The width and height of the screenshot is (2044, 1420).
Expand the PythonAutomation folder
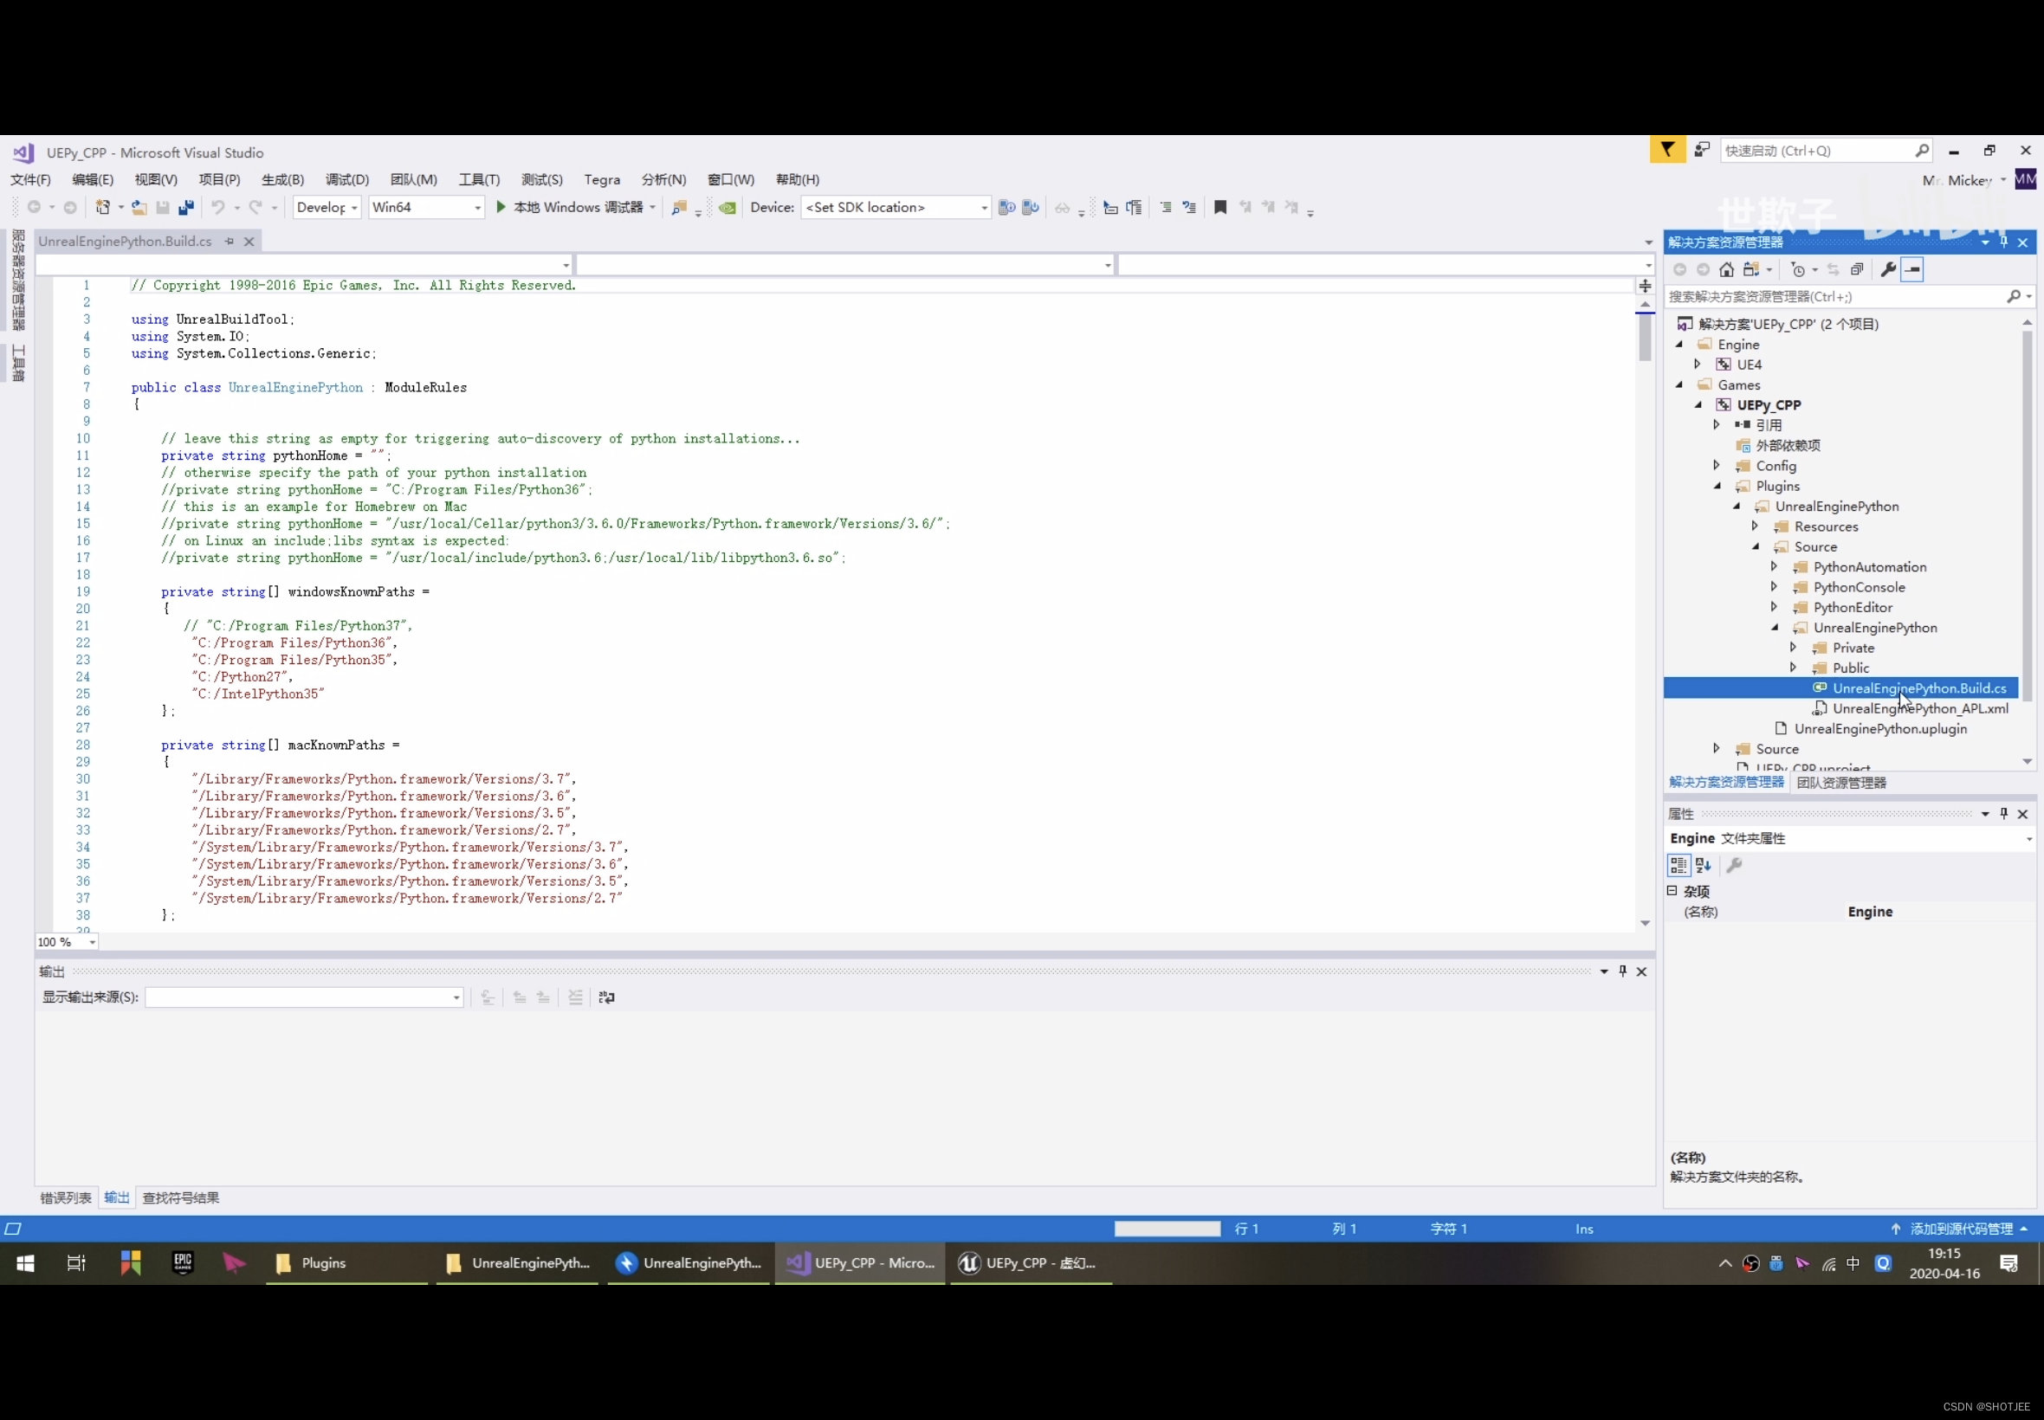(x=1775, y=567)
